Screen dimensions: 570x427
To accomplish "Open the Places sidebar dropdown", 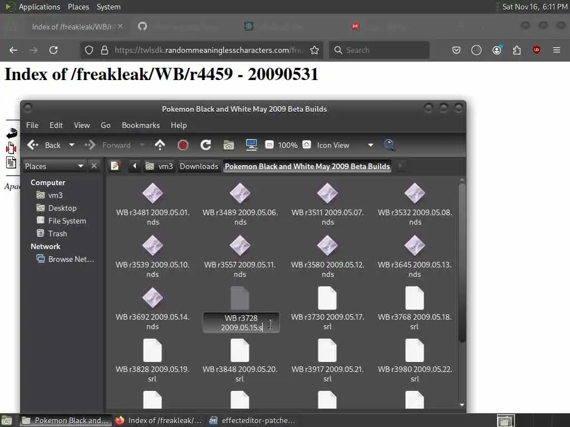I will point(54,166).
